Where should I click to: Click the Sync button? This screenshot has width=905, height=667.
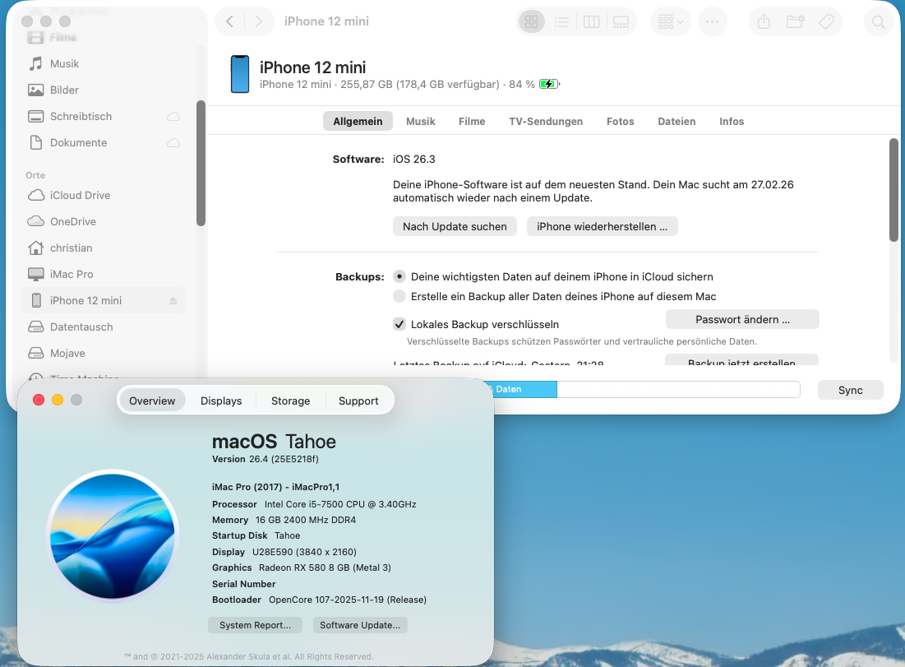click(851, 390)
